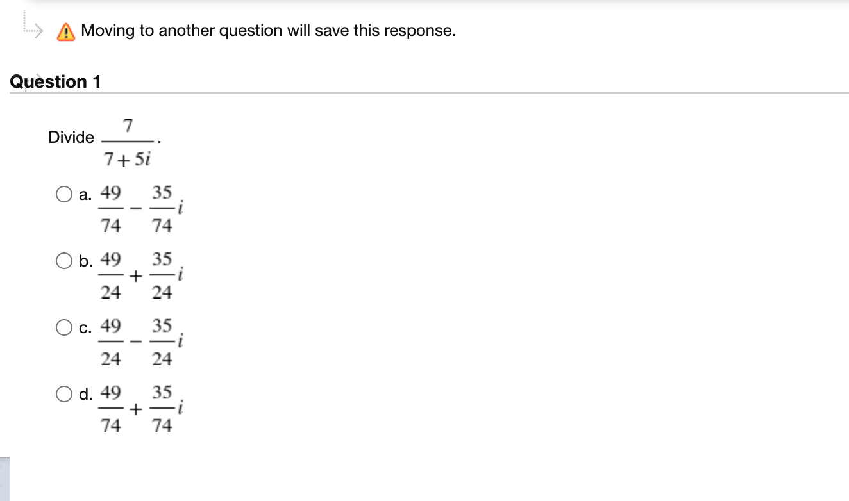Click the yellow warning triangle icon
Viewport: 849px width, 501px height.
click(x=65, y=29)
